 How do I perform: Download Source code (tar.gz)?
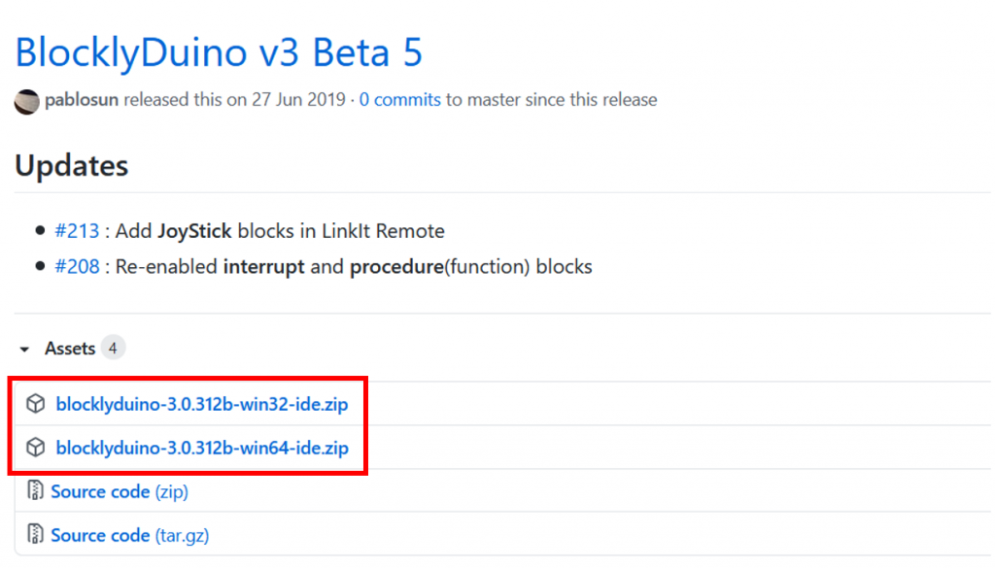point(129,535)
